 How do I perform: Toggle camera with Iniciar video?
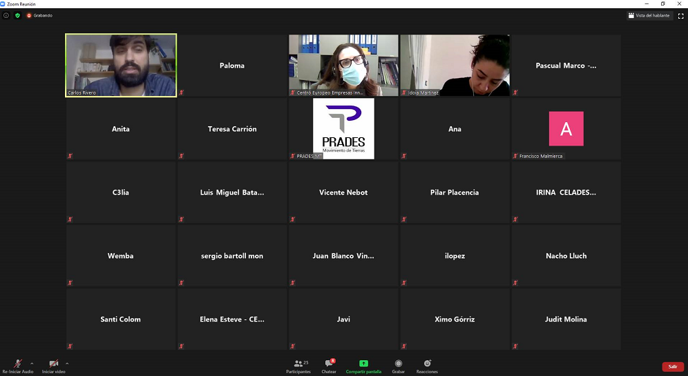[x=53, y=364]
